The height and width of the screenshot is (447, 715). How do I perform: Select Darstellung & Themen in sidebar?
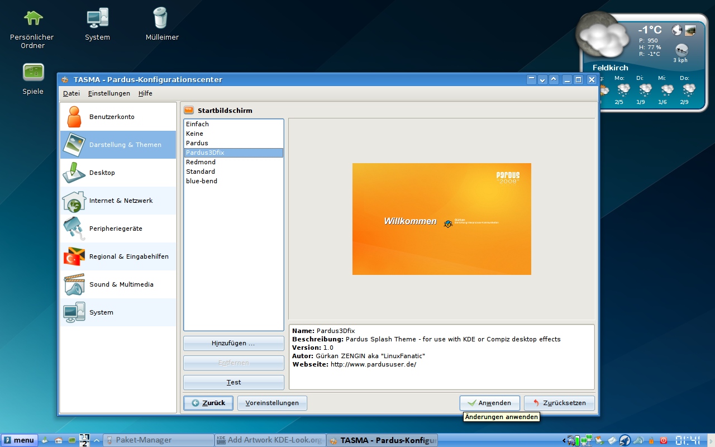(x=118, y=145)
